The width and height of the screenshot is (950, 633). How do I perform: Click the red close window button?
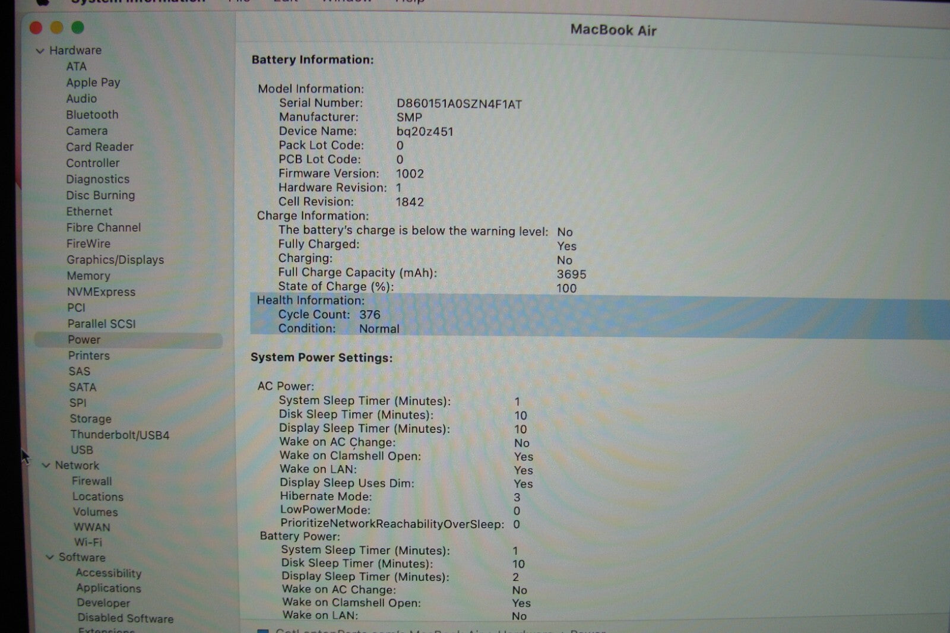tap(36, 27)
